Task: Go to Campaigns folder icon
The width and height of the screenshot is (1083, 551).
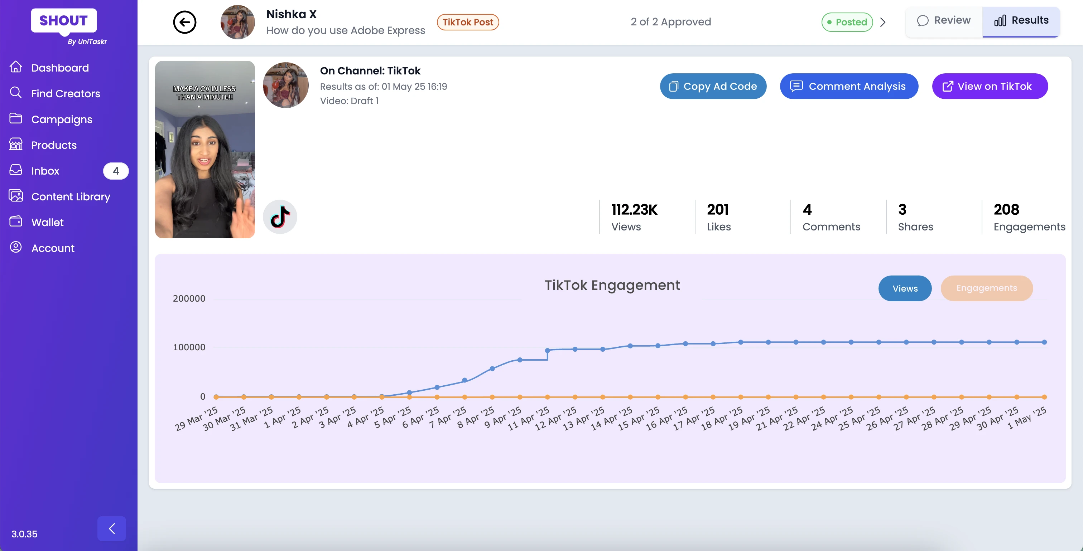Action: (15, 119)
